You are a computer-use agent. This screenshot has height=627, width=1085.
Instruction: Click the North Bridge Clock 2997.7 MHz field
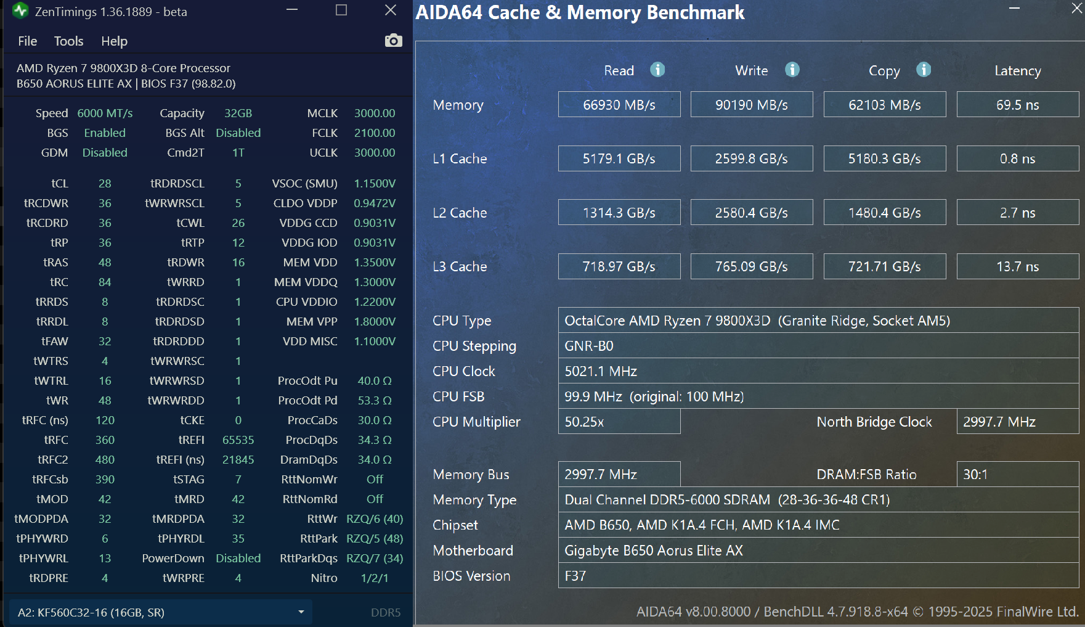pos(1018,422)
